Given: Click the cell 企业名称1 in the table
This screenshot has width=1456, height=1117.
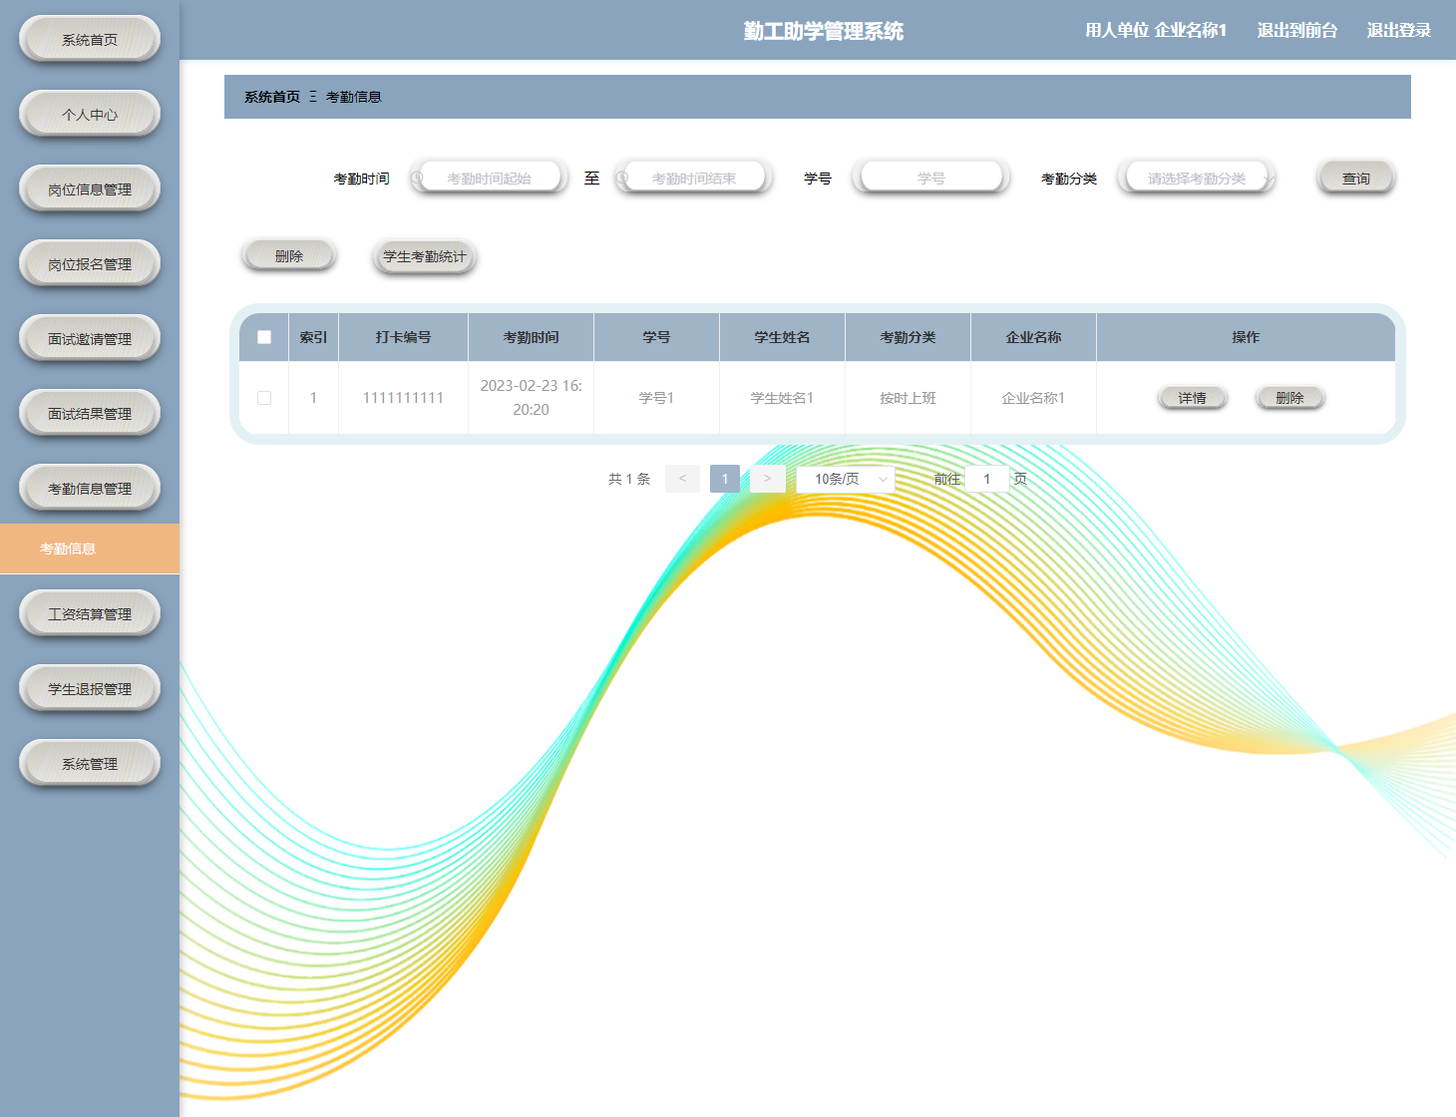Looking at the screenshot, I should tap(1033, 398).
